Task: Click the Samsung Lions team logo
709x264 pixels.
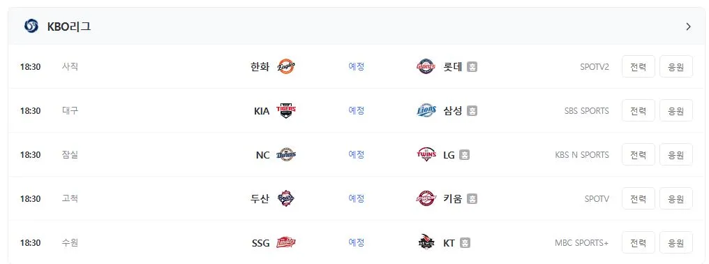Action: coord(426,110)
